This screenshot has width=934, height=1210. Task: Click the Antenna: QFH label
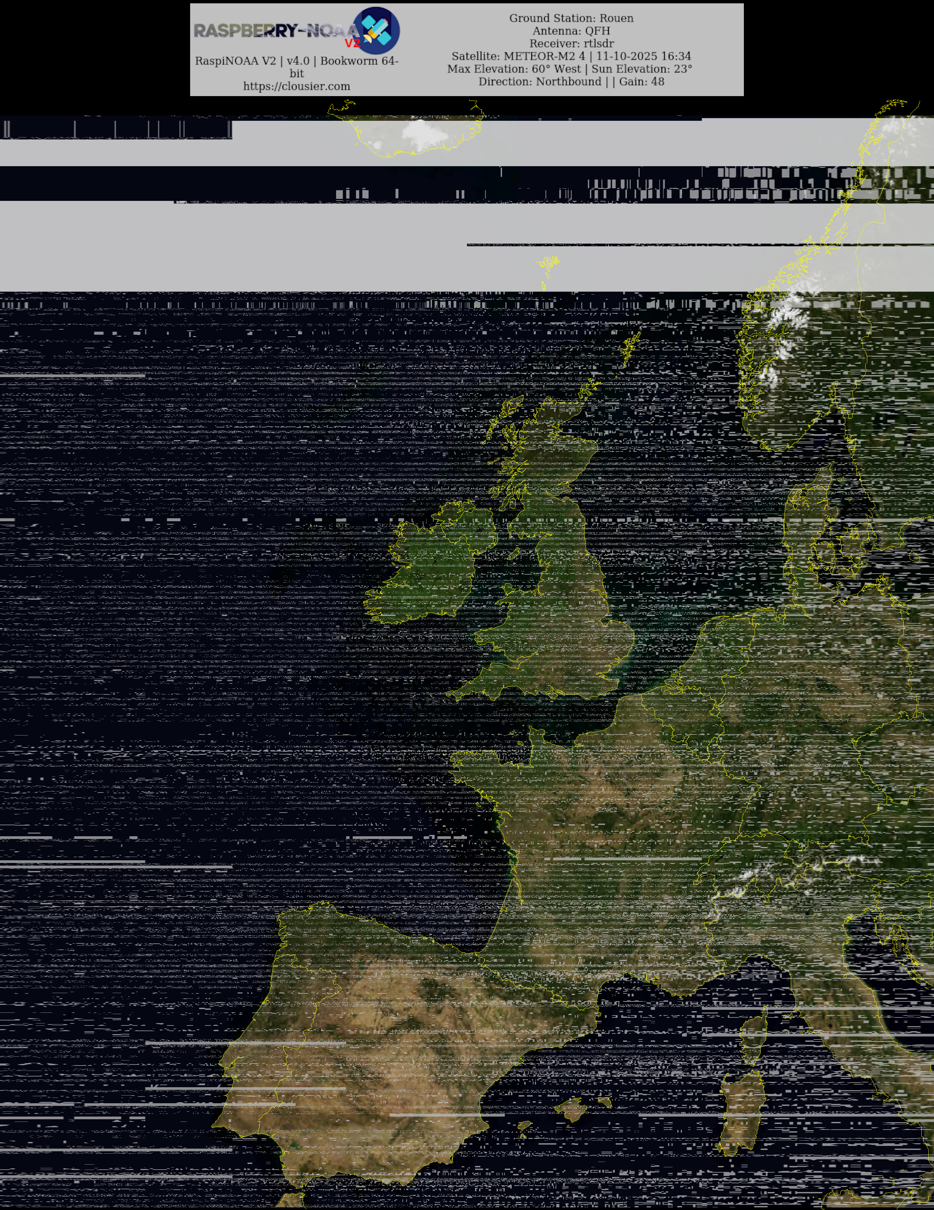[x=571, y=31]
